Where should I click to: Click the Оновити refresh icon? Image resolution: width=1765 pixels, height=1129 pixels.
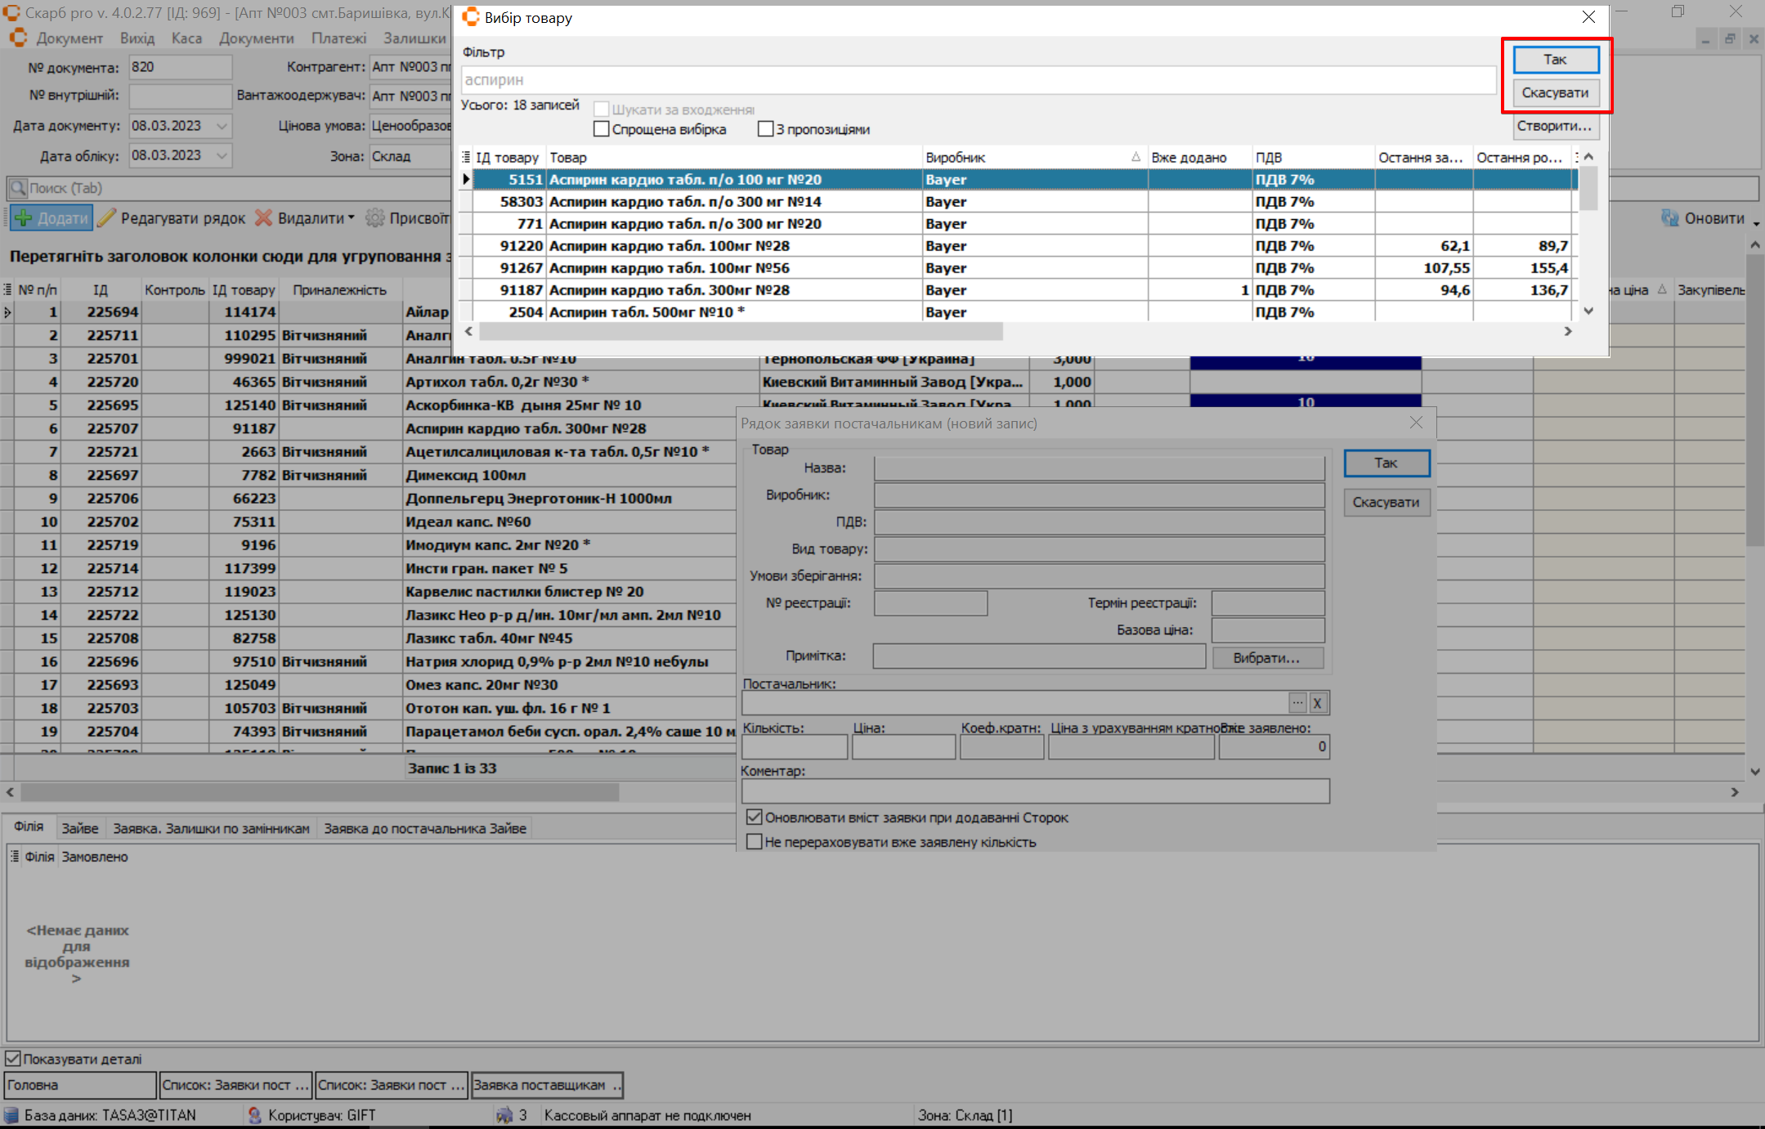1669,218
